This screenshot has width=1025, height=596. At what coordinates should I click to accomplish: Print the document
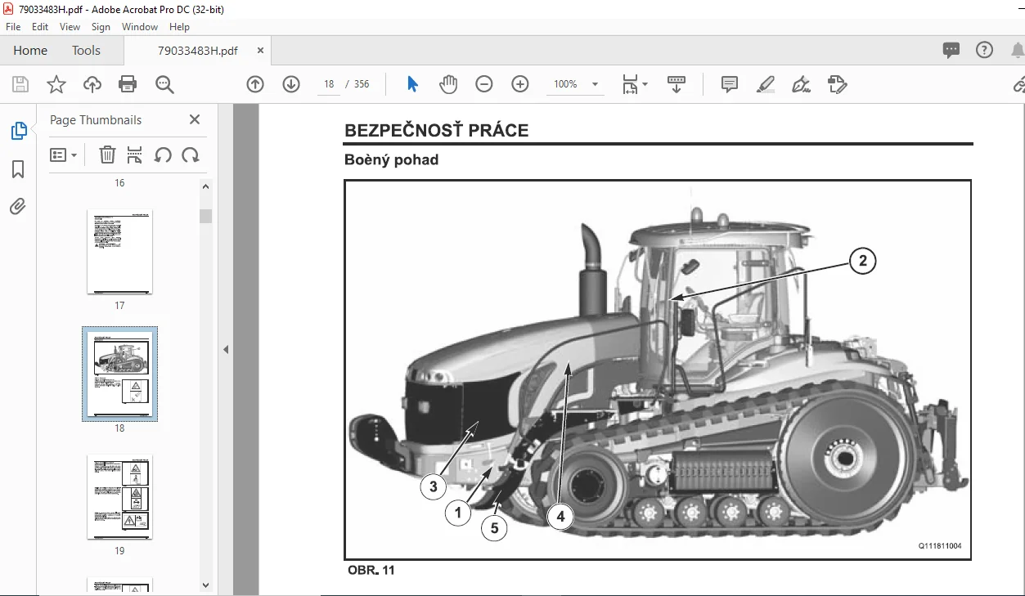(128, 84)
